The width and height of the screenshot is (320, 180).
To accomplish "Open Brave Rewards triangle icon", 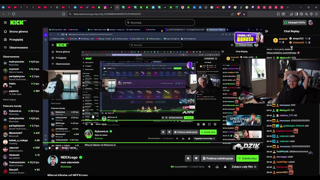I will pyautogui.click(x=244, y=14).
